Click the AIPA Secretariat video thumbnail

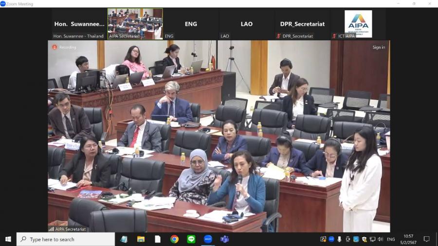point(135,23)
